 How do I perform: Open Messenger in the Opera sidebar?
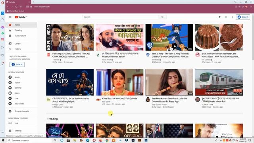pyautogui.click(x=3, y=27)
